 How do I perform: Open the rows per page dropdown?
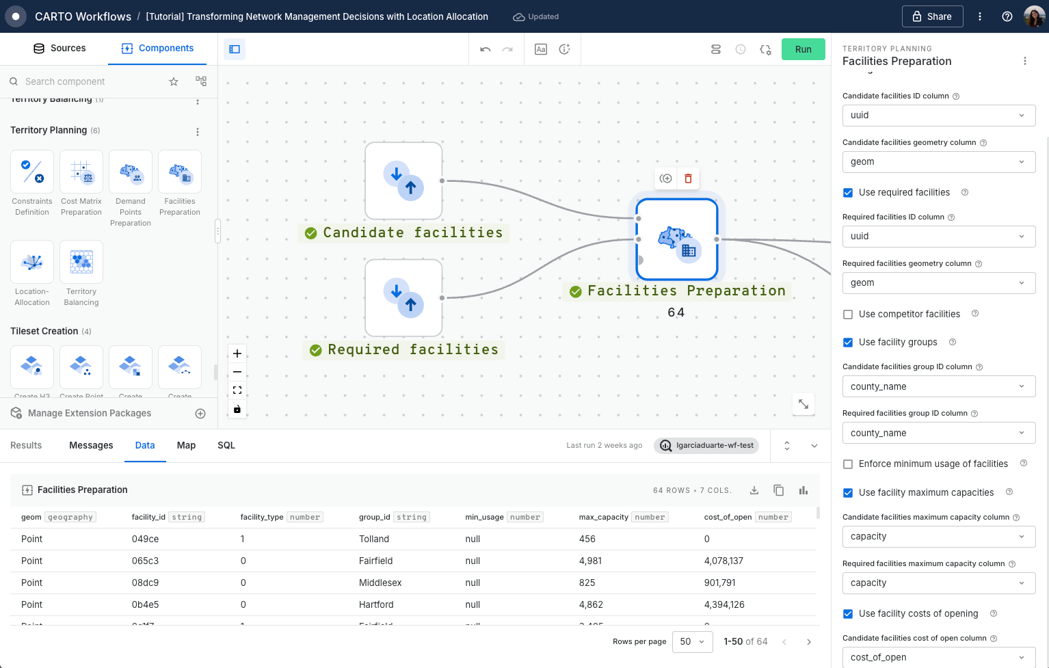(x=692, y=641)
